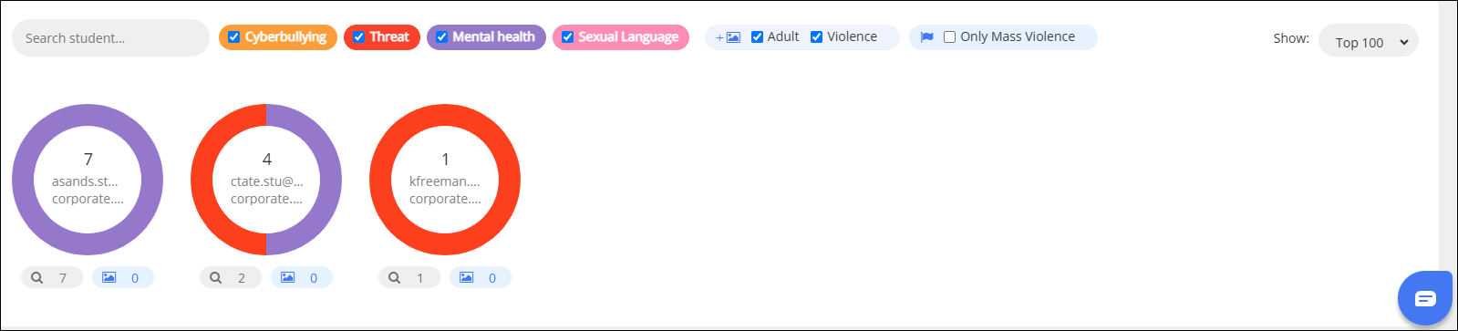Click the search count 7 under asands
The height and width of the screenshot is (331, 1458).
[x=63, y=278]
